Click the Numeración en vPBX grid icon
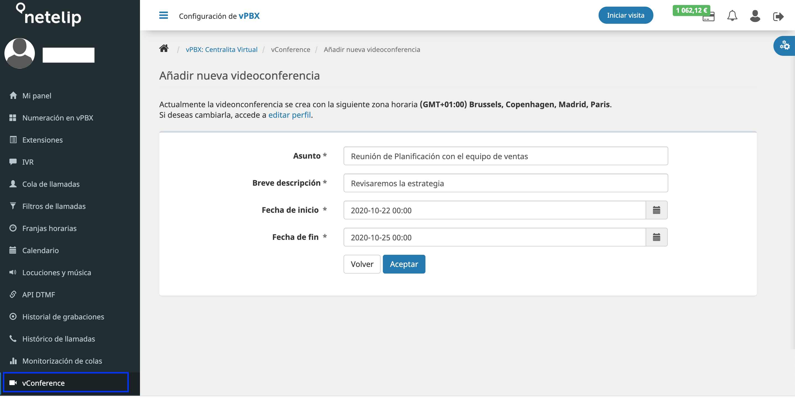 click(13, 117)
